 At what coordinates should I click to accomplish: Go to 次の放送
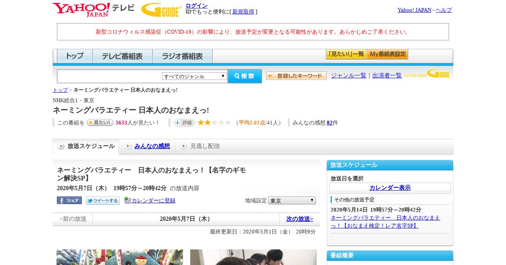300,219
